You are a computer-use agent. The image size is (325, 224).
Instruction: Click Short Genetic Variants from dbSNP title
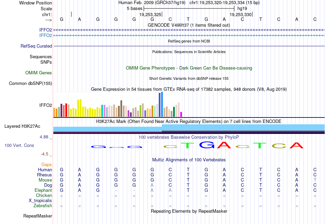coord(189,78)
